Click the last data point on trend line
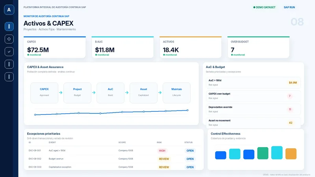This screenshot has width=315, height=177. [187, 110]
